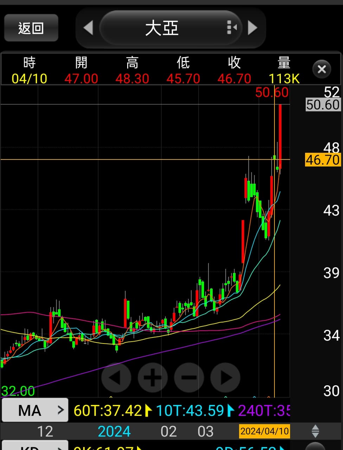Move chart cursor left with overlay arrow

click(x=116, y=378)
